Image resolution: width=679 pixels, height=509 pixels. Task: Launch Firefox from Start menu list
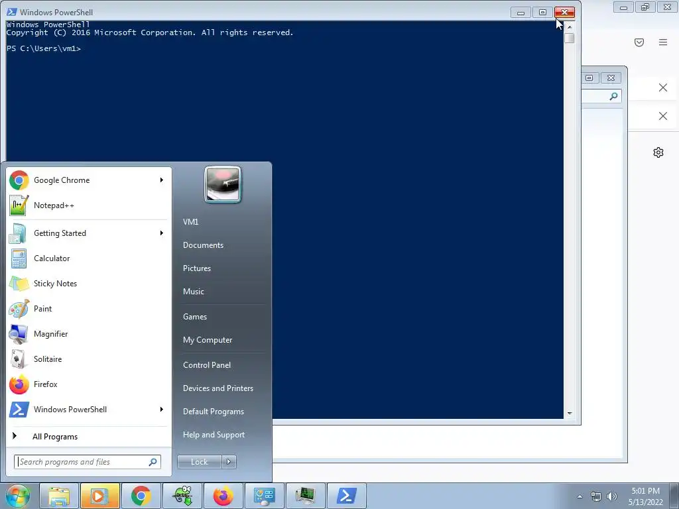click(89, 384)
